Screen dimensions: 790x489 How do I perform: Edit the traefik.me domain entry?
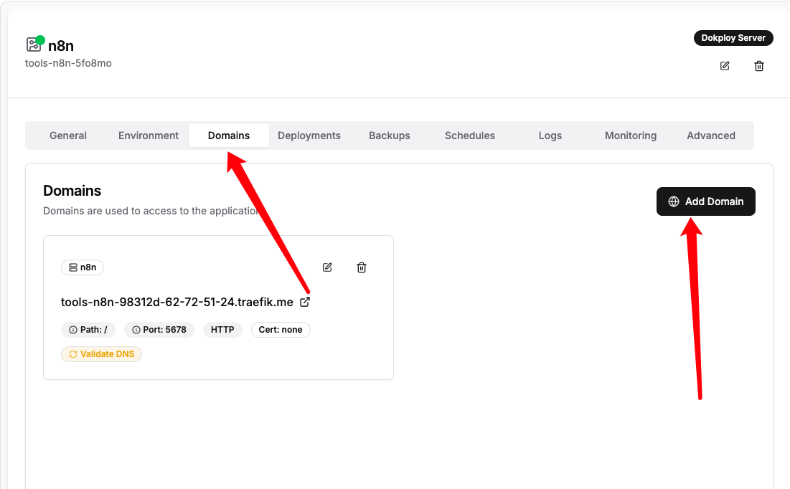click(x=327, y=267)
